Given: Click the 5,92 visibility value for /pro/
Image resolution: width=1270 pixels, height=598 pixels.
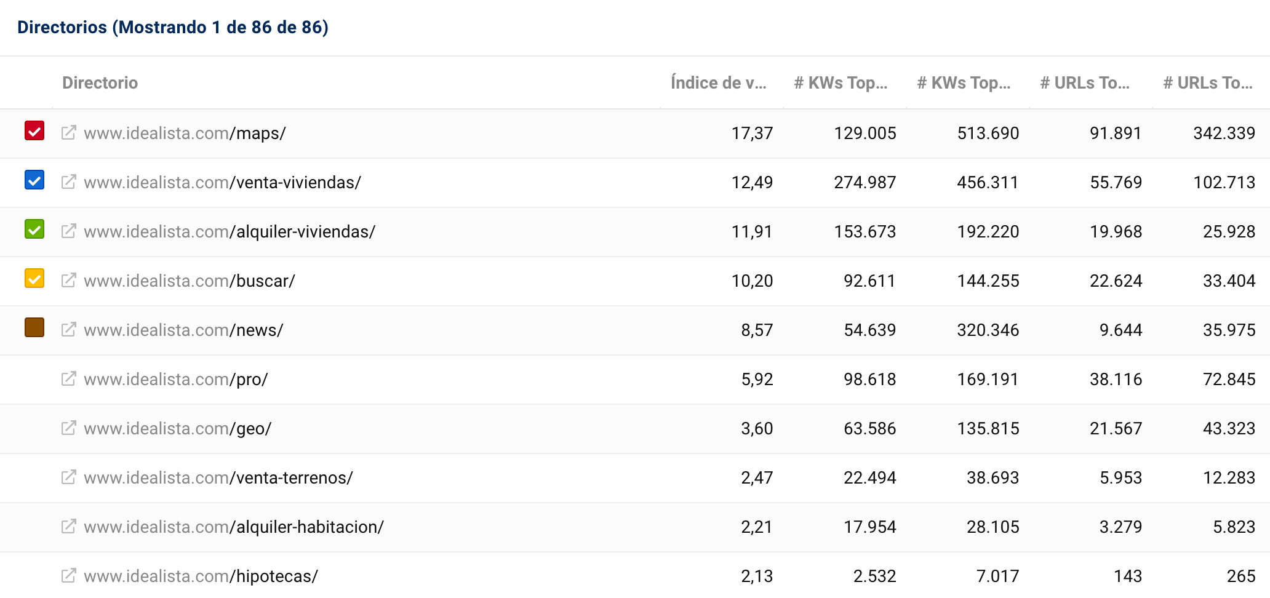Looking at the screenshot, I should coord(757,380).
